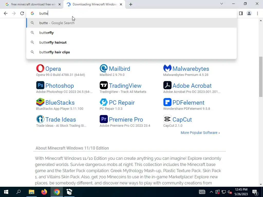This screenshot has height=197, width=263.
Task: Open the Windows Start menu
Action: pyautogui.click(x=6, y=192)
